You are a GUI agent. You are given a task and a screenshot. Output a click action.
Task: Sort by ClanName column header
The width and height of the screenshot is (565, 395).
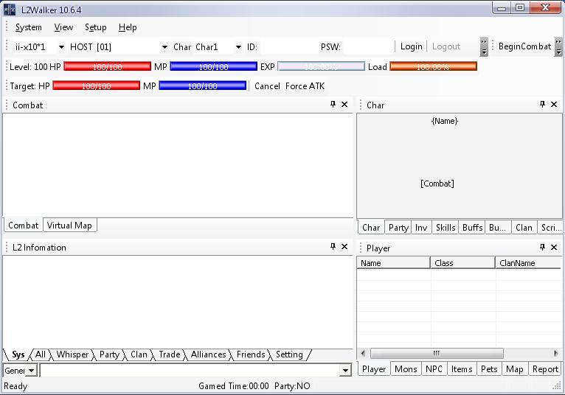[x=528, y=263]
